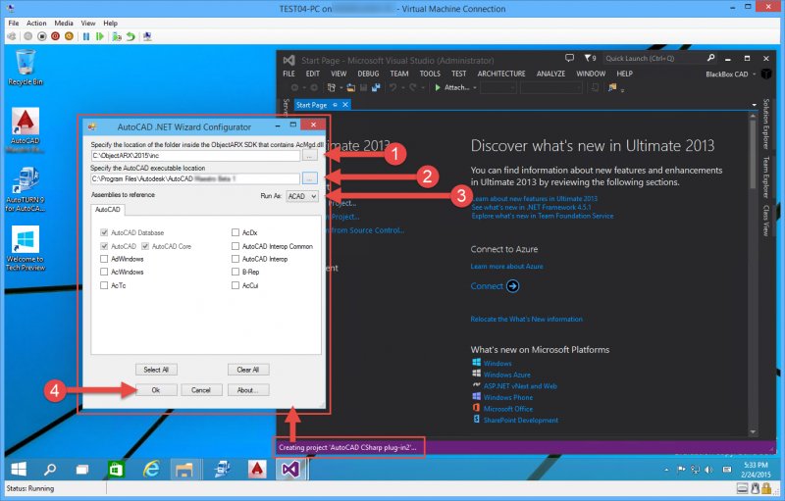
Task: Click the Select All button
Action: coord(156,370)
